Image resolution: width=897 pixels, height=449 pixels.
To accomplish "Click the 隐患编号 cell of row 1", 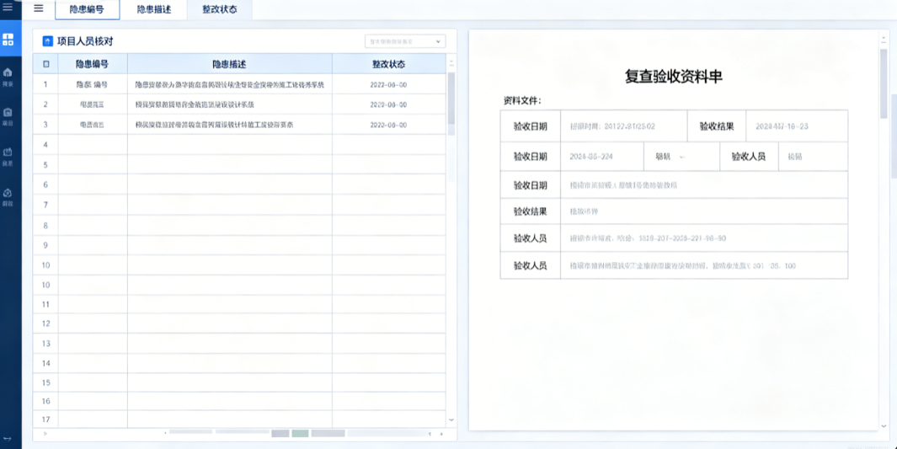I will [x=93, y=84].
